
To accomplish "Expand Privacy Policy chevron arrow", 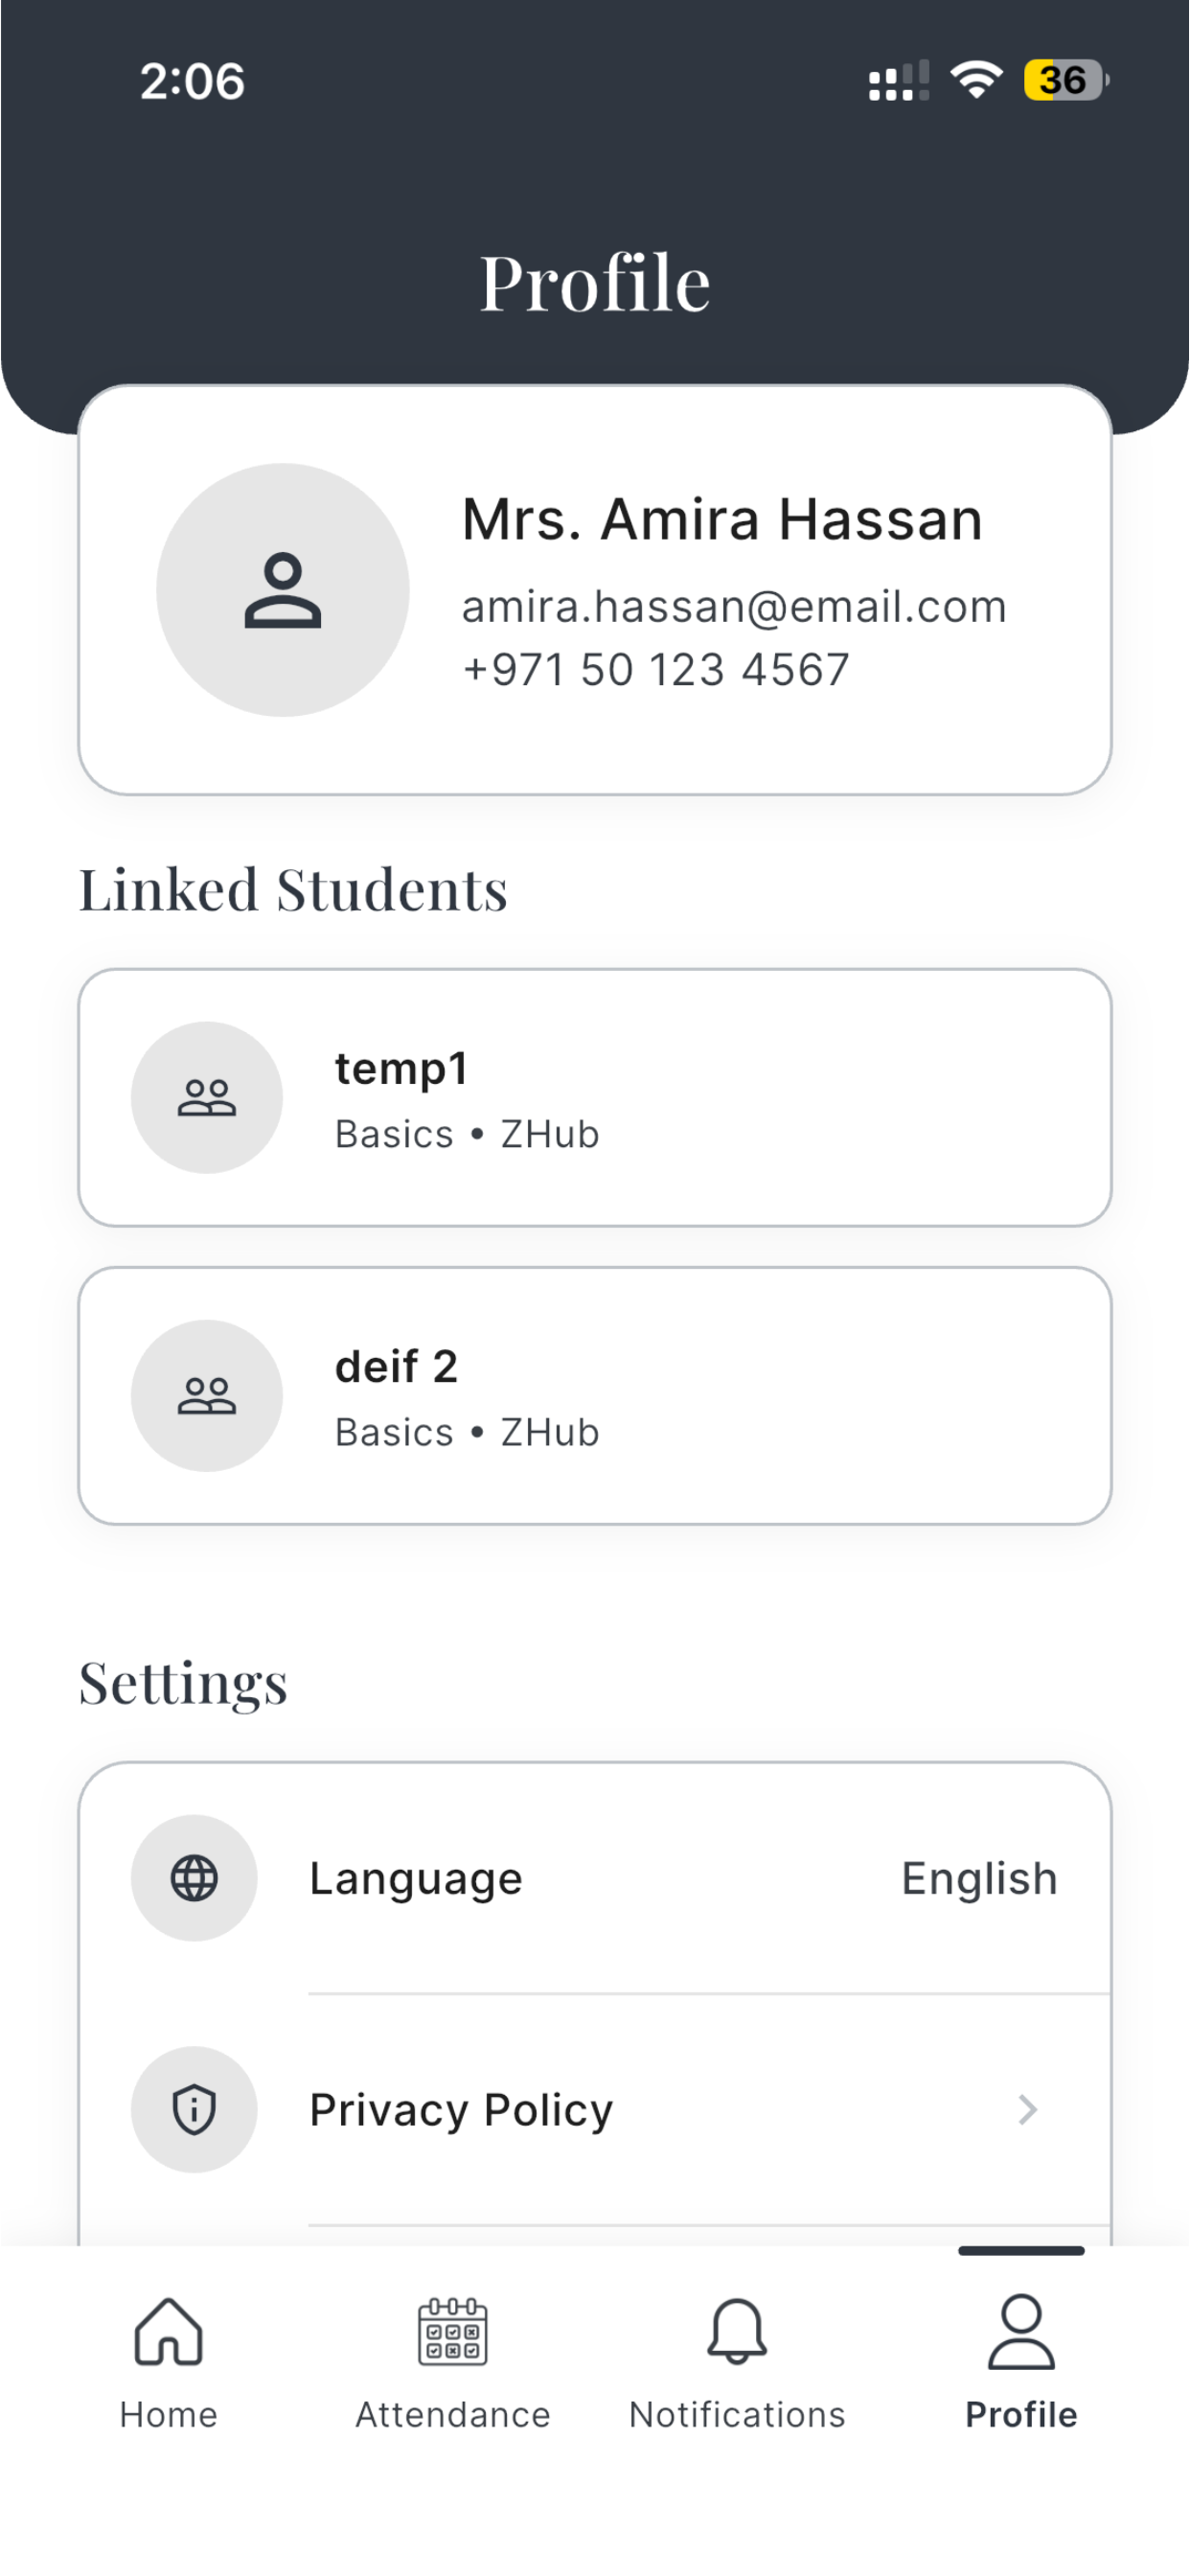I will pos(1027,2109).
